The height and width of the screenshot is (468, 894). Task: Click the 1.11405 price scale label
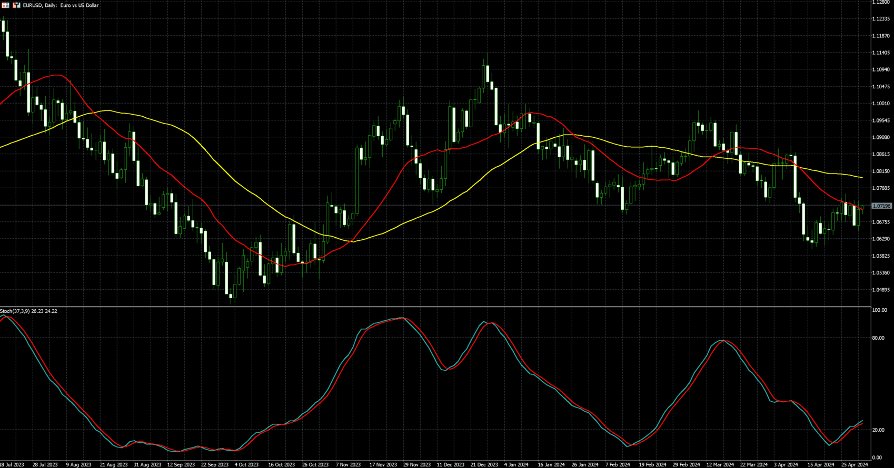click(881, 53)
